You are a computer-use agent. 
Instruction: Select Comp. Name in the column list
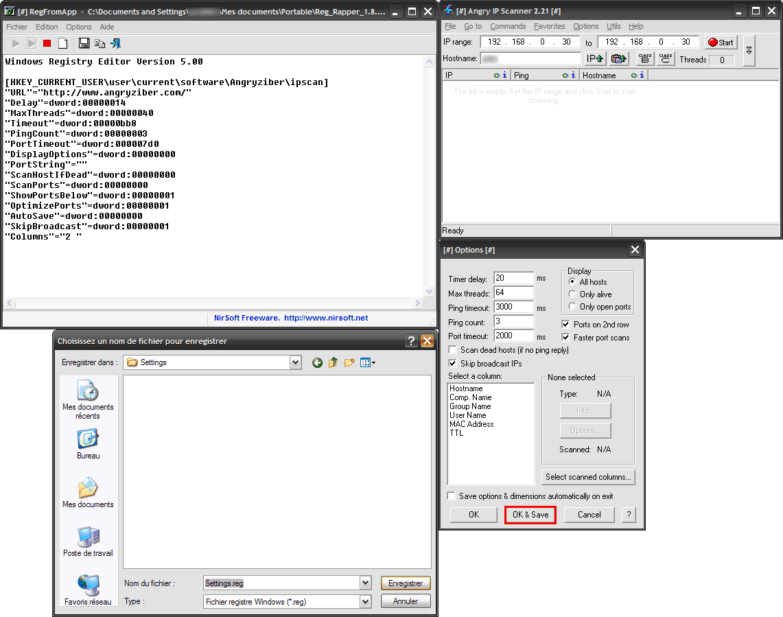coord(470,397)
